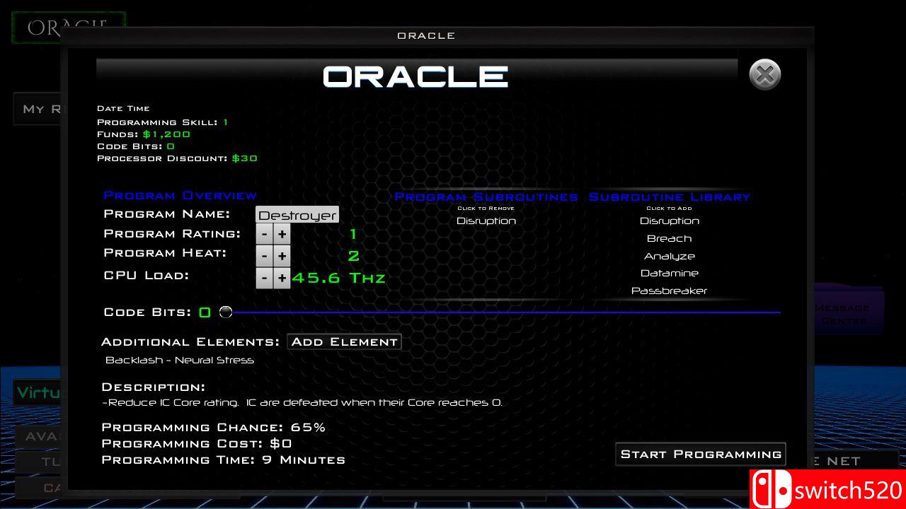The width and height of the screenshot is (906, 509).
Task: Decrease CPU Load with minus stepper
Action: [264, 278]
